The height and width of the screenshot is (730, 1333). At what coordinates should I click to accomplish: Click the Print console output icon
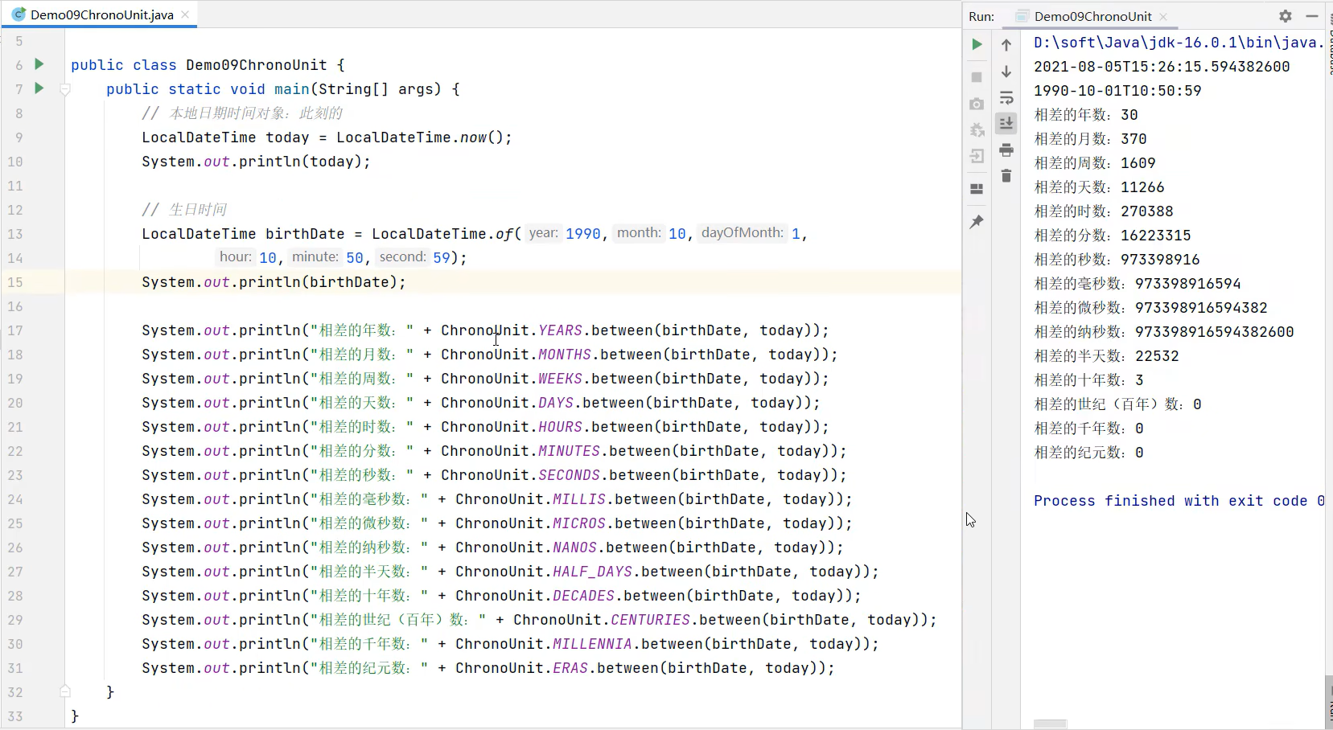(x=1006, y=150)
